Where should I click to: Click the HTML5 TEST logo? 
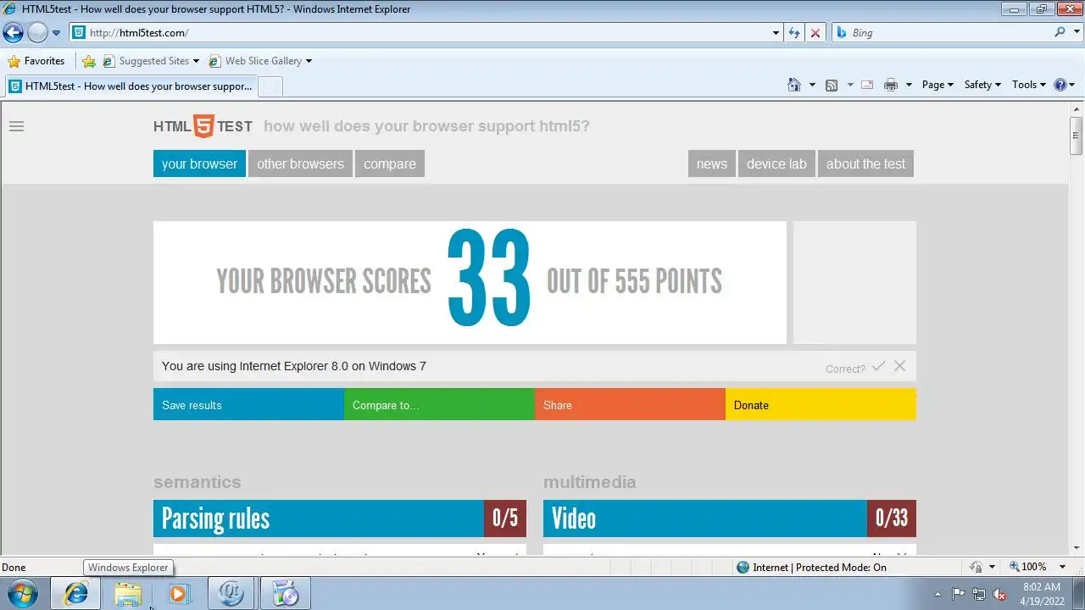[x=203, y=126]
